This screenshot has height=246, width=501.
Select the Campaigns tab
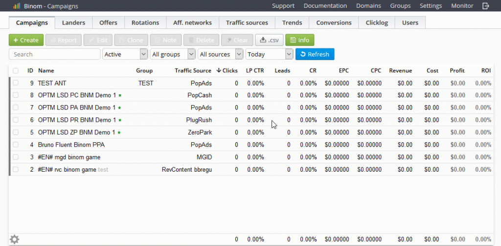pyautogui.click(x=32, y=22)
